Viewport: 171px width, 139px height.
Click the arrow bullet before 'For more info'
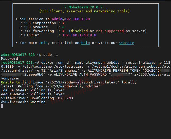(x=17, y=43)
